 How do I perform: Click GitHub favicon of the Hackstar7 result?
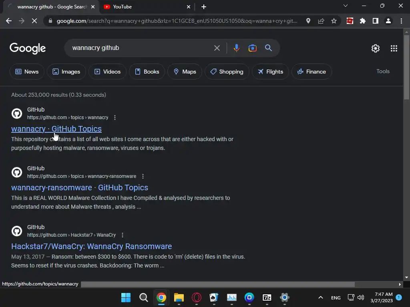(17, 231)
